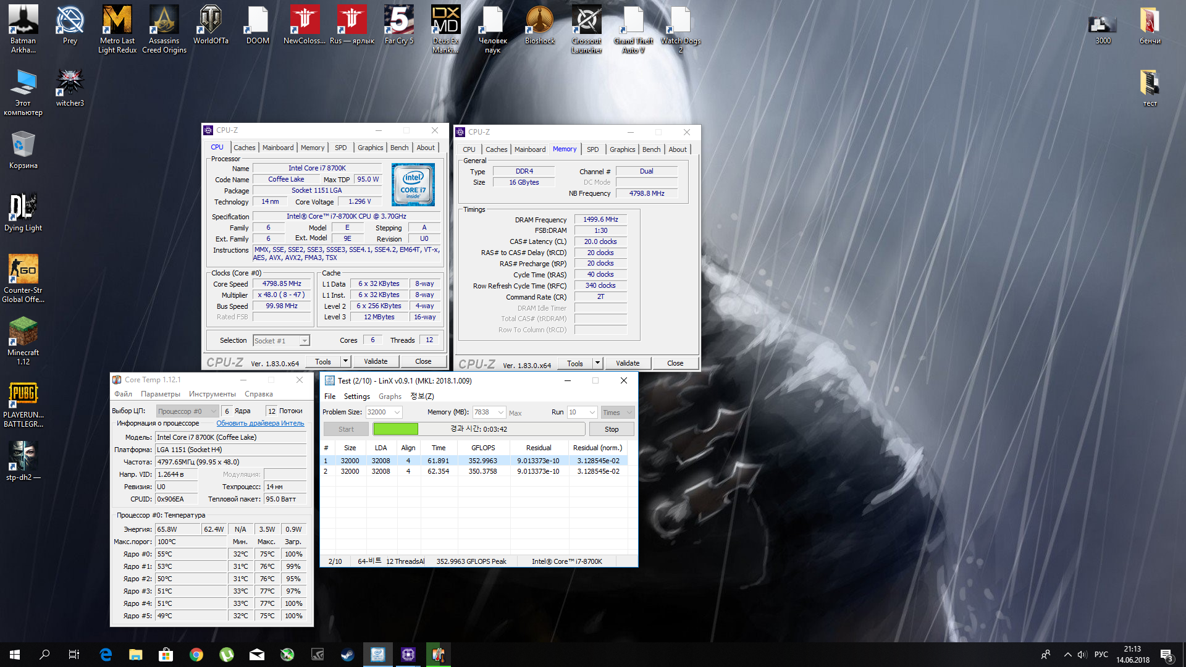Open the Процессор #0 CPU selector dropdown
This screenshot has width=1186, height=667.
tap(214, 411)
